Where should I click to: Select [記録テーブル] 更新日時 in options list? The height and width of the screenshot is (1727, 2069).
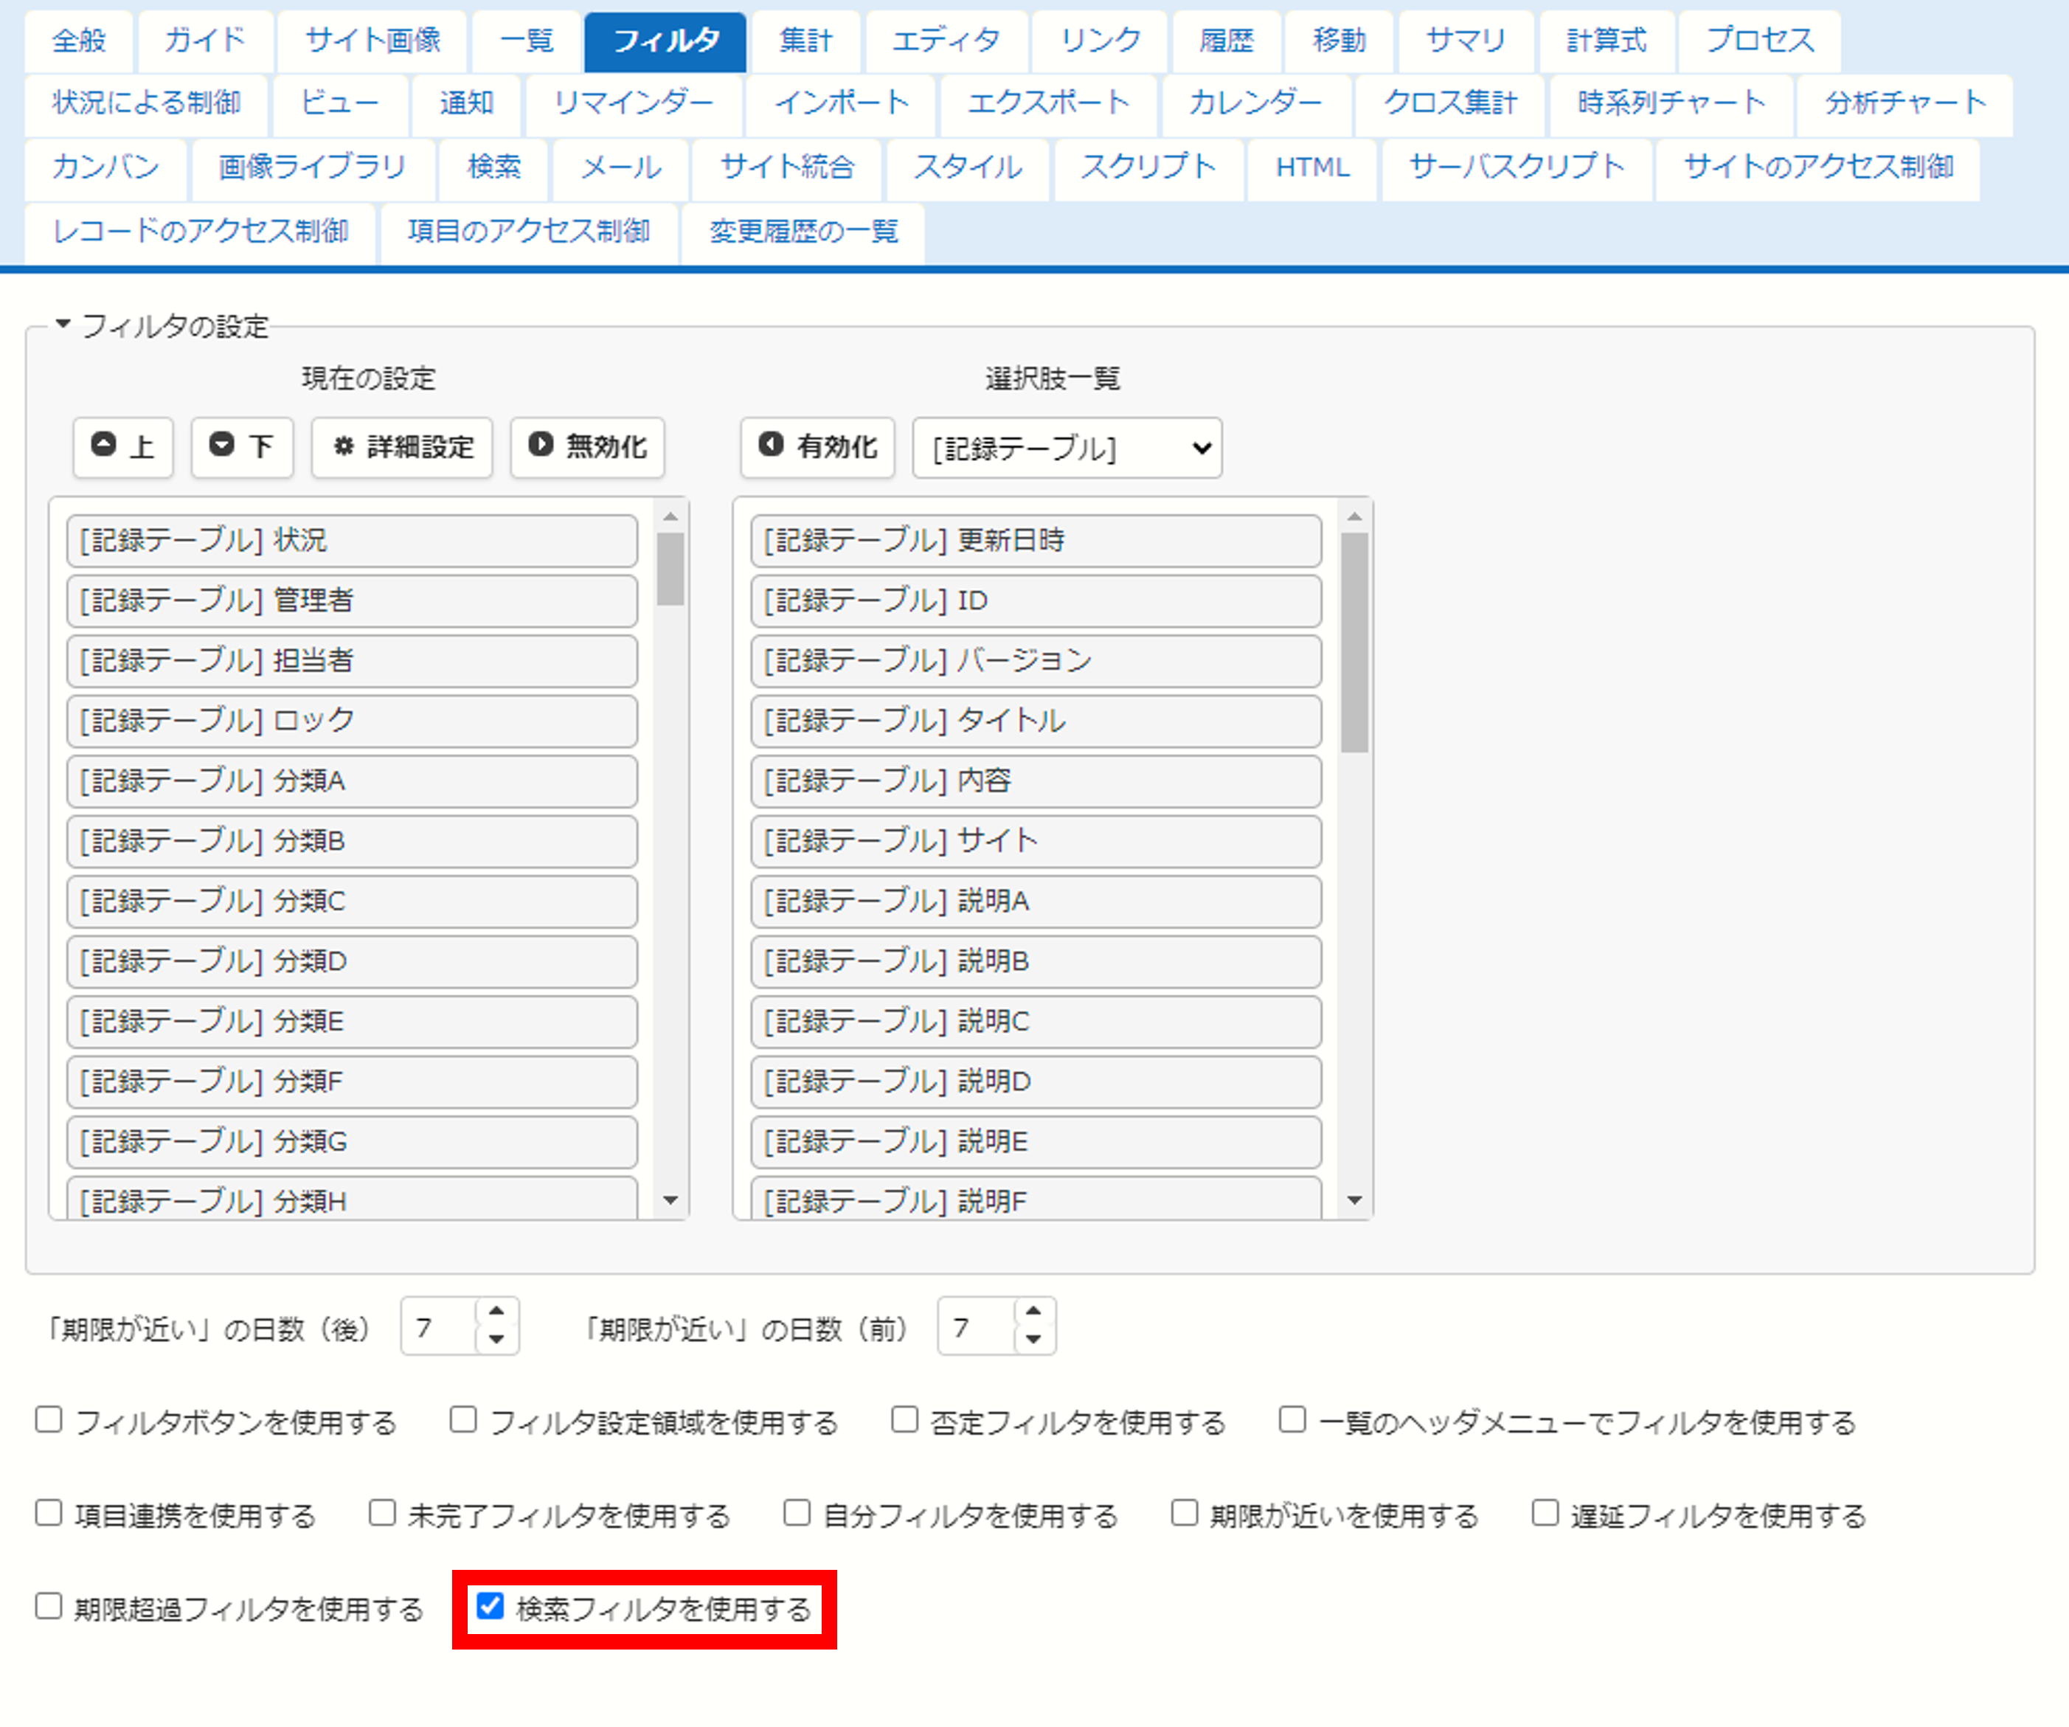[x=1036, y=541]
